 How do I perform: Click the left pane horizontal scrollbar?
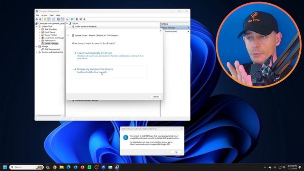pyautogui.click(x=49, y=115)
